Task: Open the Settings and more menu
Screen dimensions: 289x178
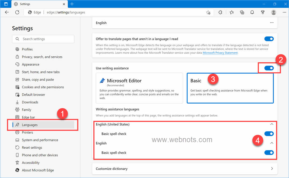Action: (x=284, y=12)
